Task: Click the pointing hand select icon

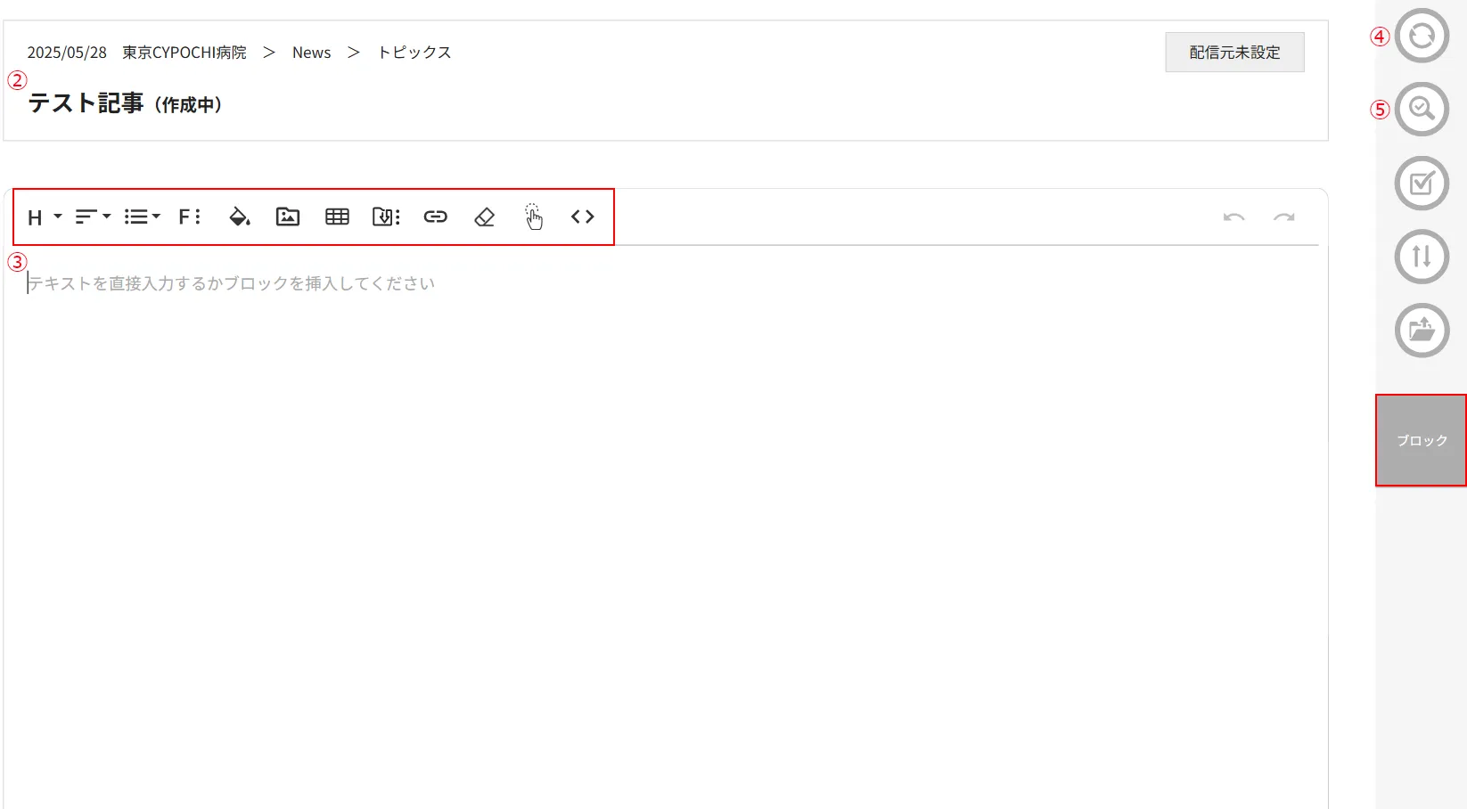Action: click(x=533, y=217)
